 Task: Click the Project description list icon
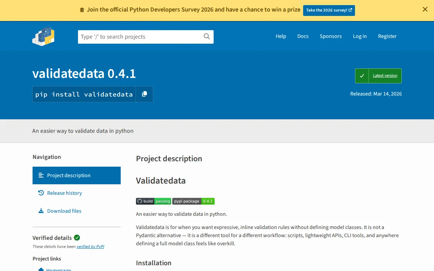(x=41, y=175)
